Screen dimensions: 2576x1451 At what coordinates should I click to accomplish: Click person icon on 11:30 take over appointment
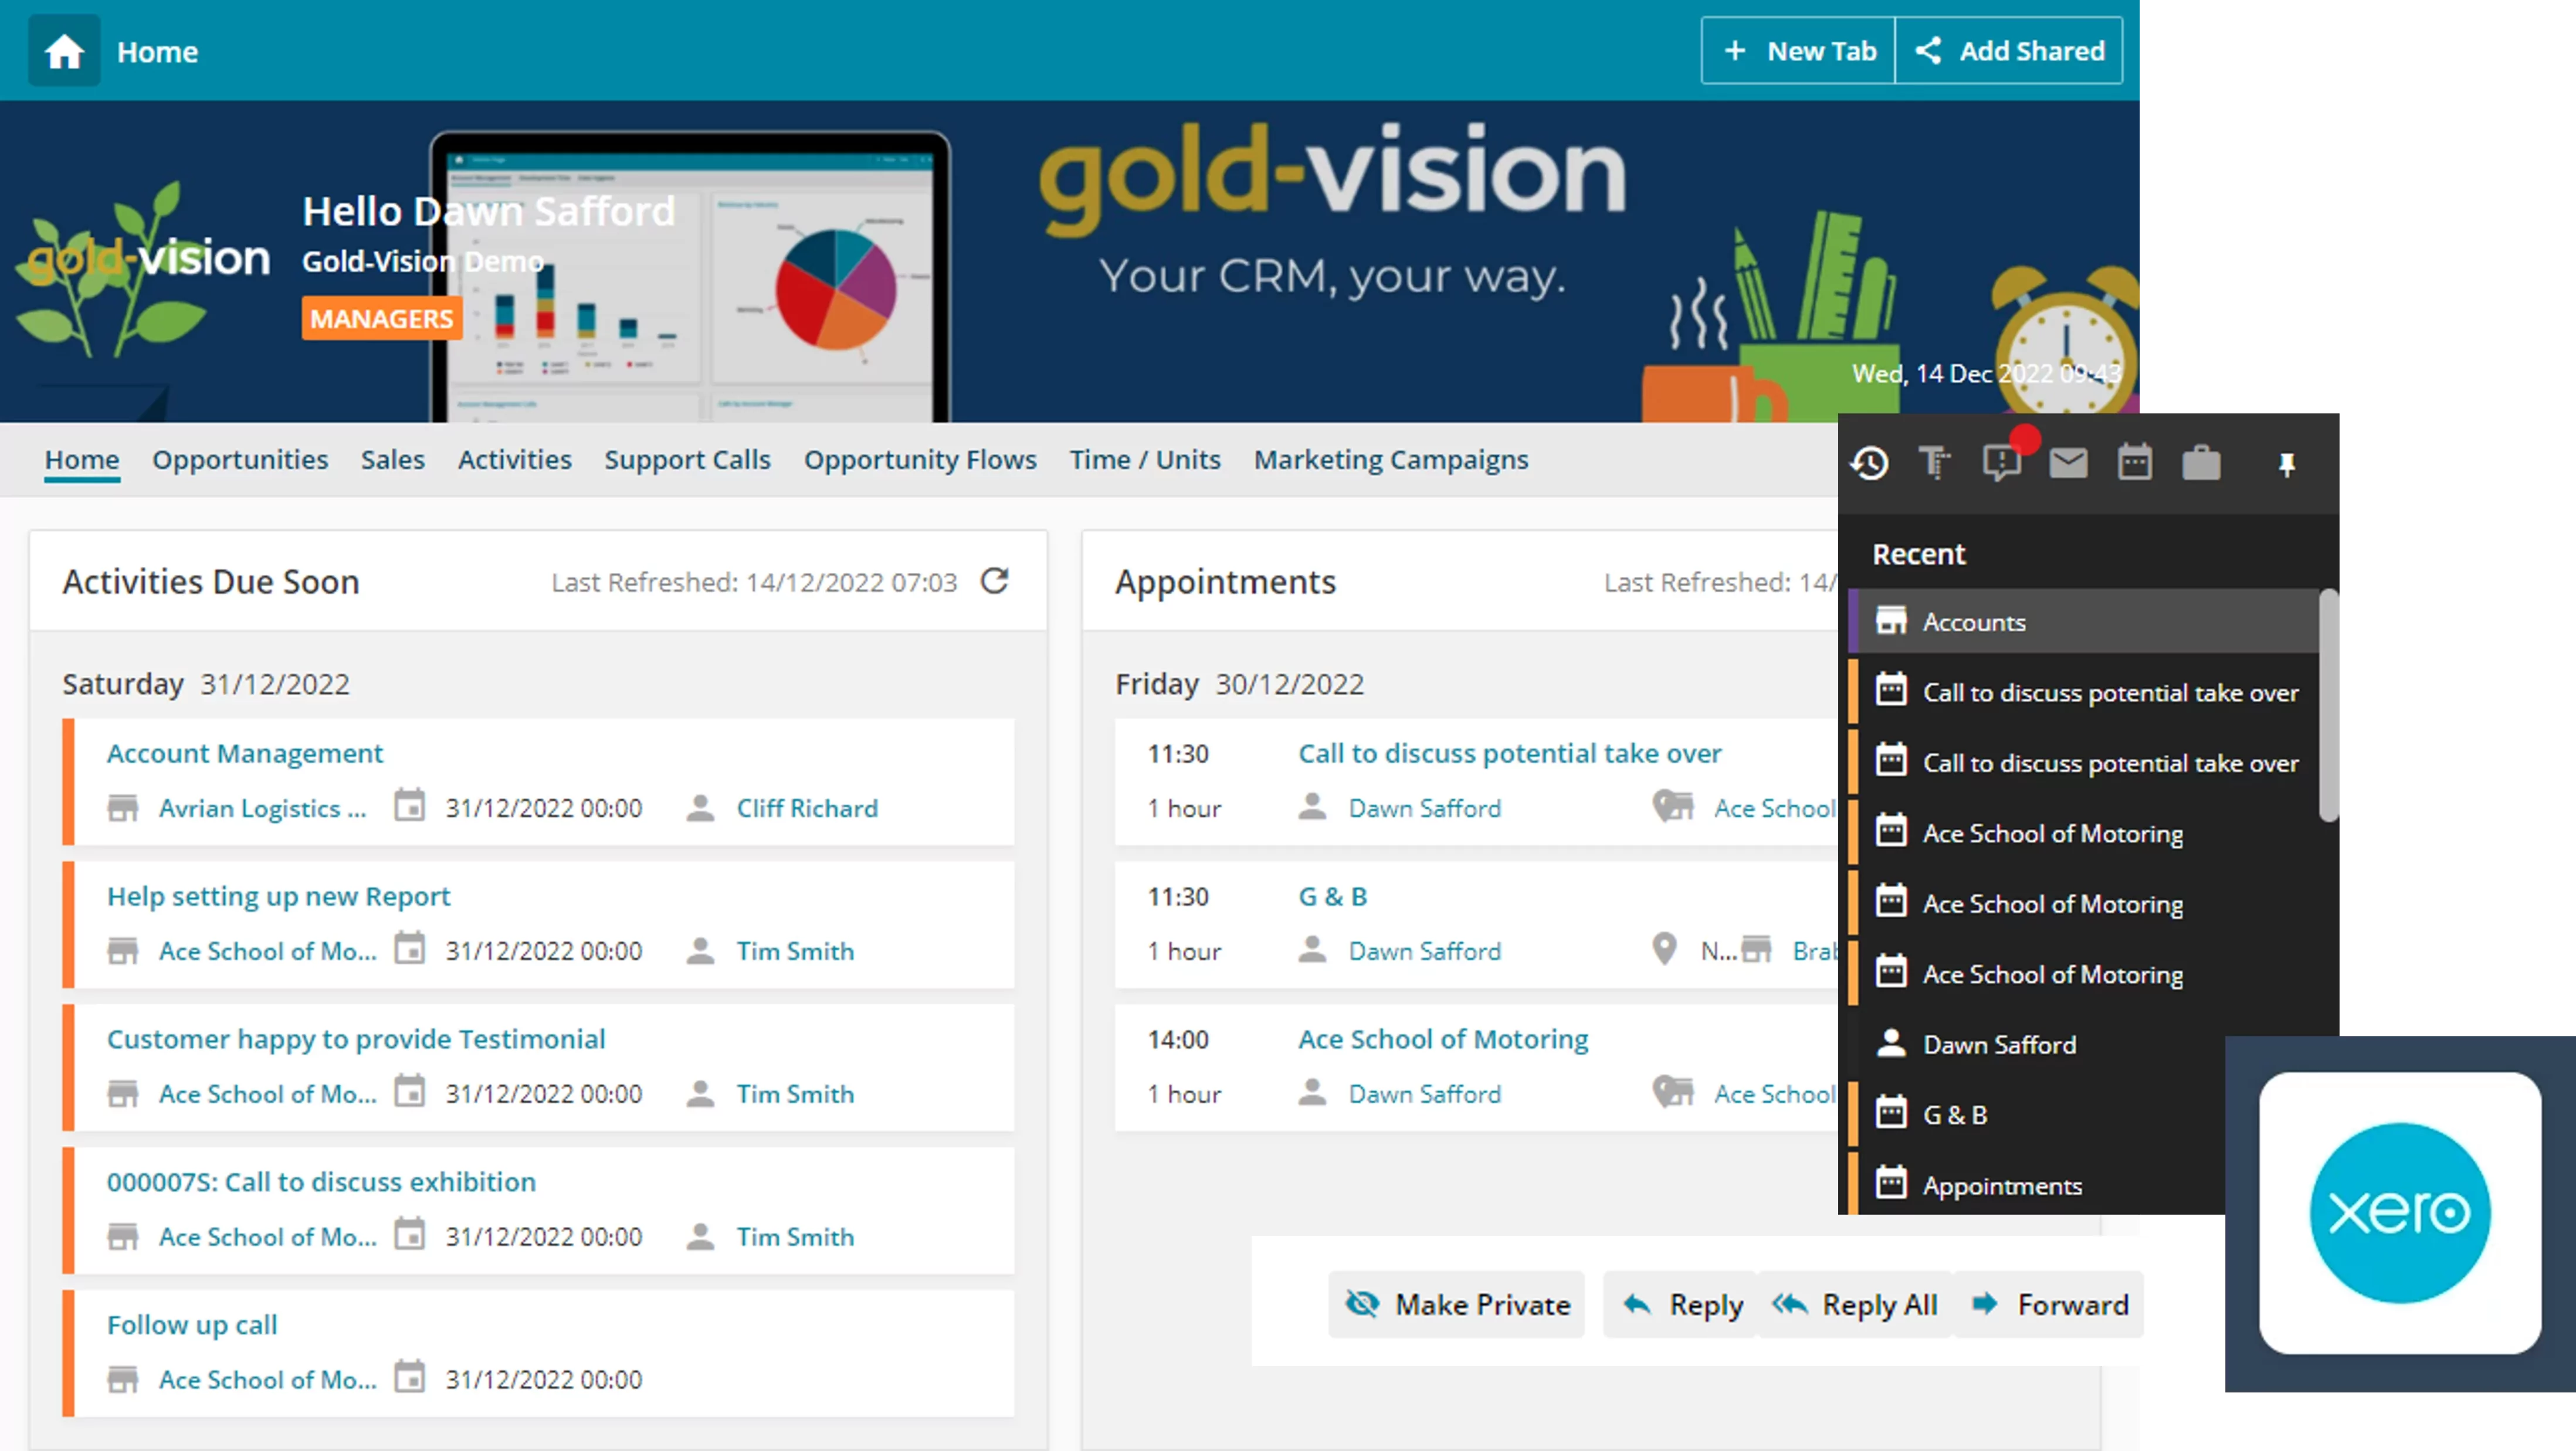tap(1312, 807)
